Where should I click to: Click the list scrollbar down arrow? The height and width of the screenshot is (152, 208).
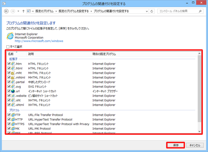199,131
